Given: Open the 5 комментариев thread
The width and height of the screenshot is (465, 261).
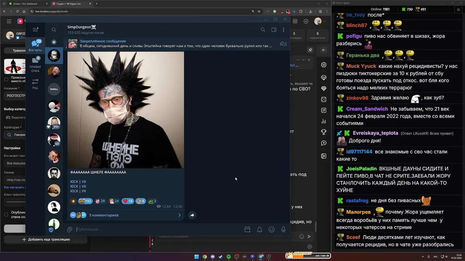Looking at the screenshot, I should pos(126,215).
